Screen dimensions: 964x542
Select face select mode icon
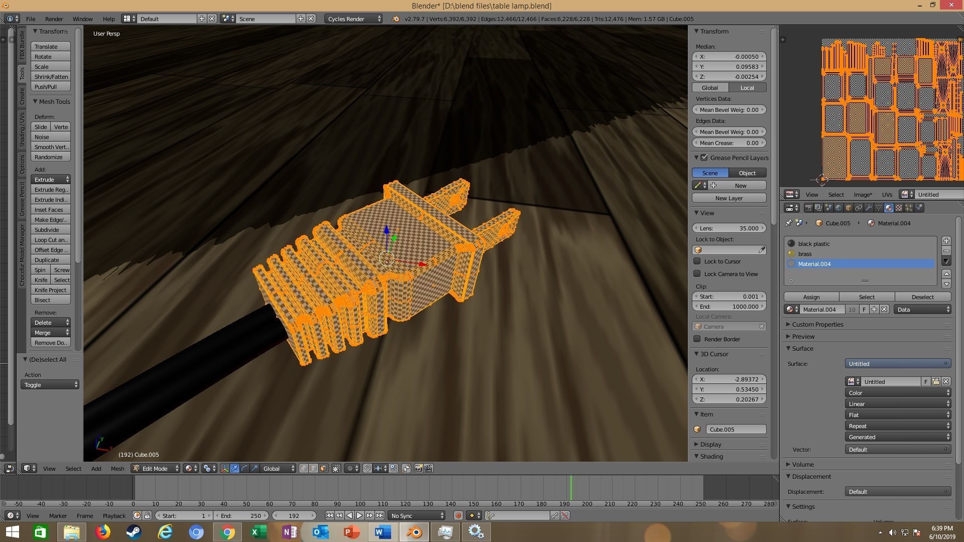tap(323, 468)
